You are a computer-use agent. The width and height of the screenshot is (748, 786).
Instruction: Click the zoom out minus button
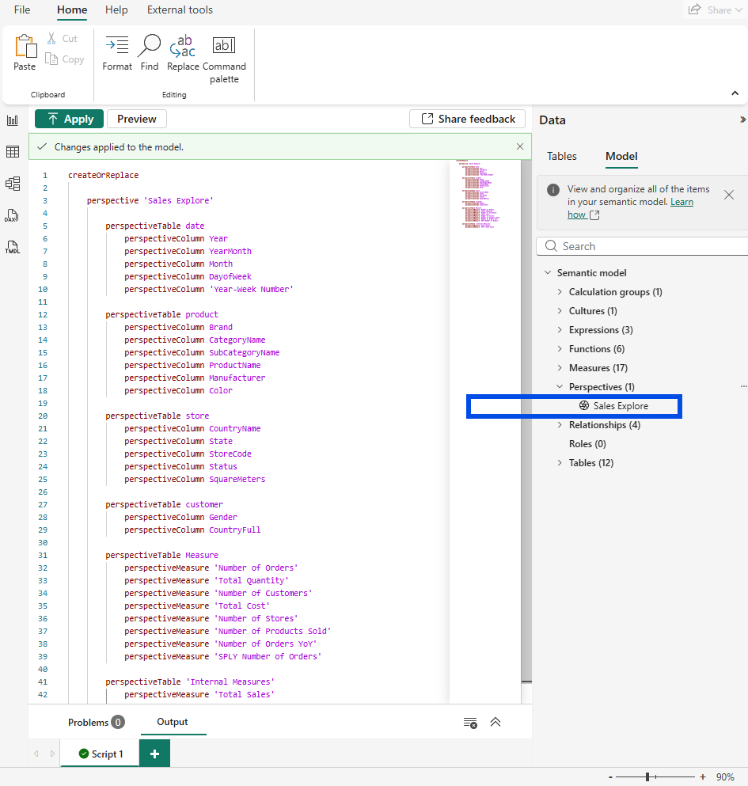(x=610, y=777)
